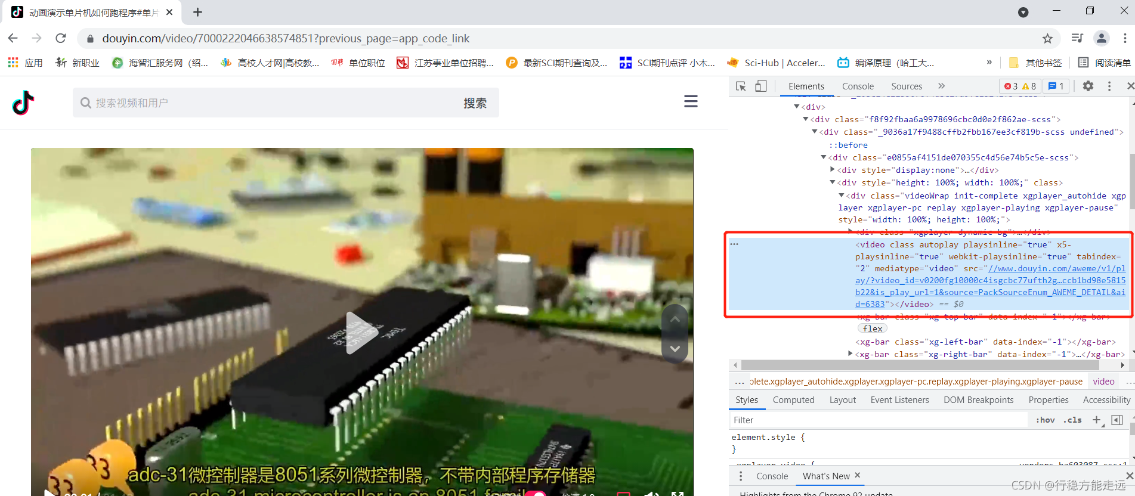This screenshot has width=1135, height=496.
Task: Click the styles Filter input
Action: pyautogui.click(x=878, y=420)
